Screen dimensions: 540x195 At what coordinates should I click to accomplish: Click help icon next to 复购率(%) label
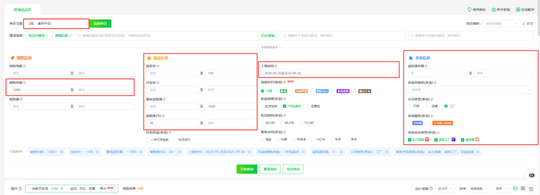163,116
